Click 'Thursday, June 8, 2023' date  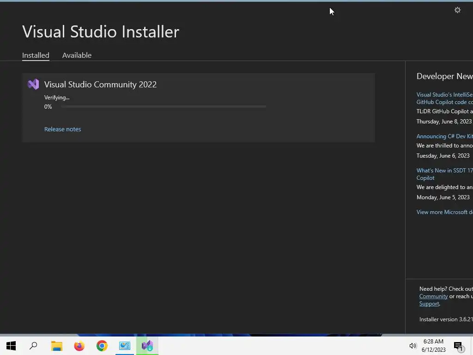(x=444, y=122)
